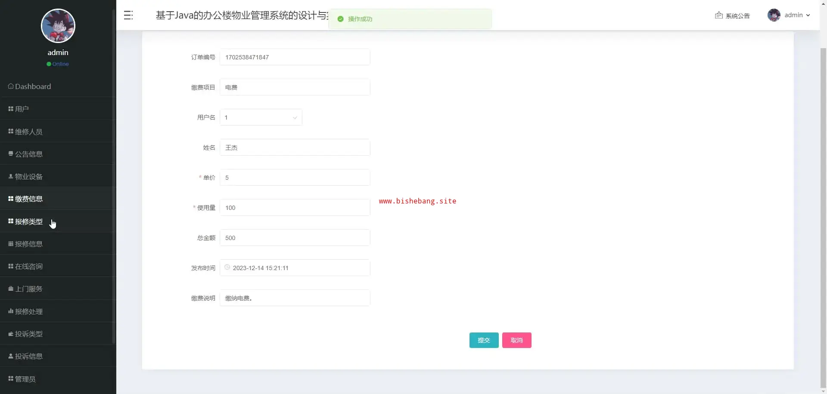Open the 维修人员 menu item
The image size is (827, 394).
pos(58,131)
